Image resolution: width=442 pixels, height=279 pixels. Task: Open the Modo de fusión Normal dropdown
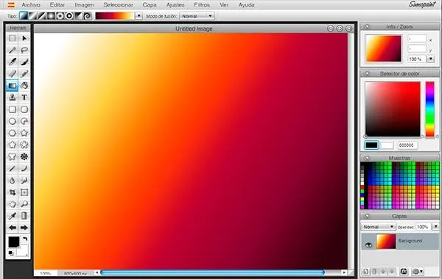pyautogui.click(x=197, y=16)
